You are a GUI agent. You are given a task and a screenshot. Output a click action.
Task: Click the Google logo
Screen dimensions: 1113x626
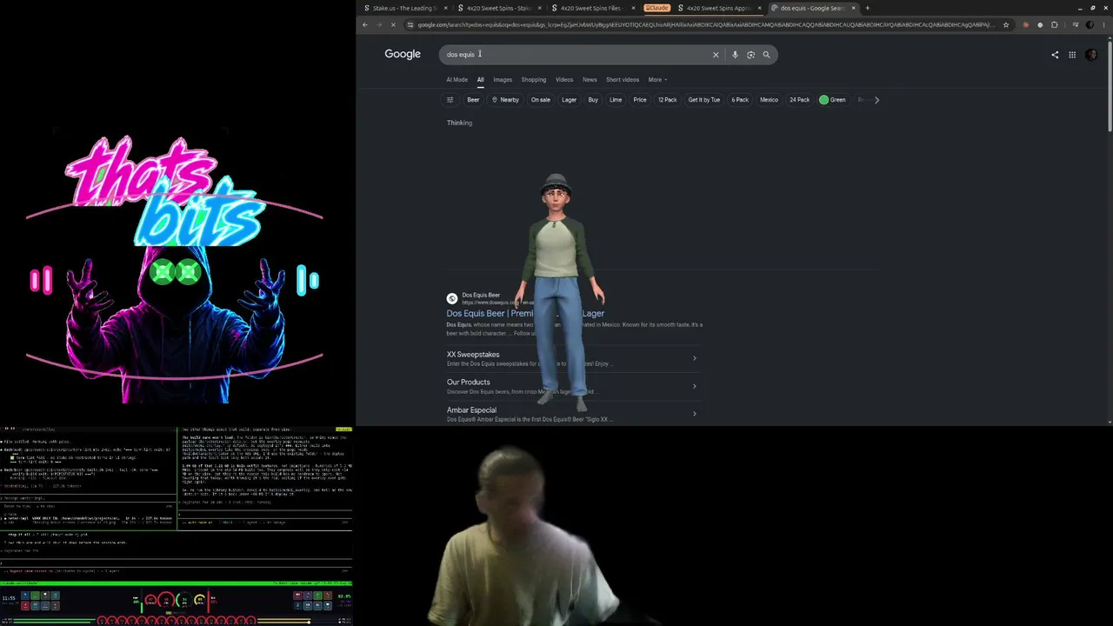tap(403, 54)
